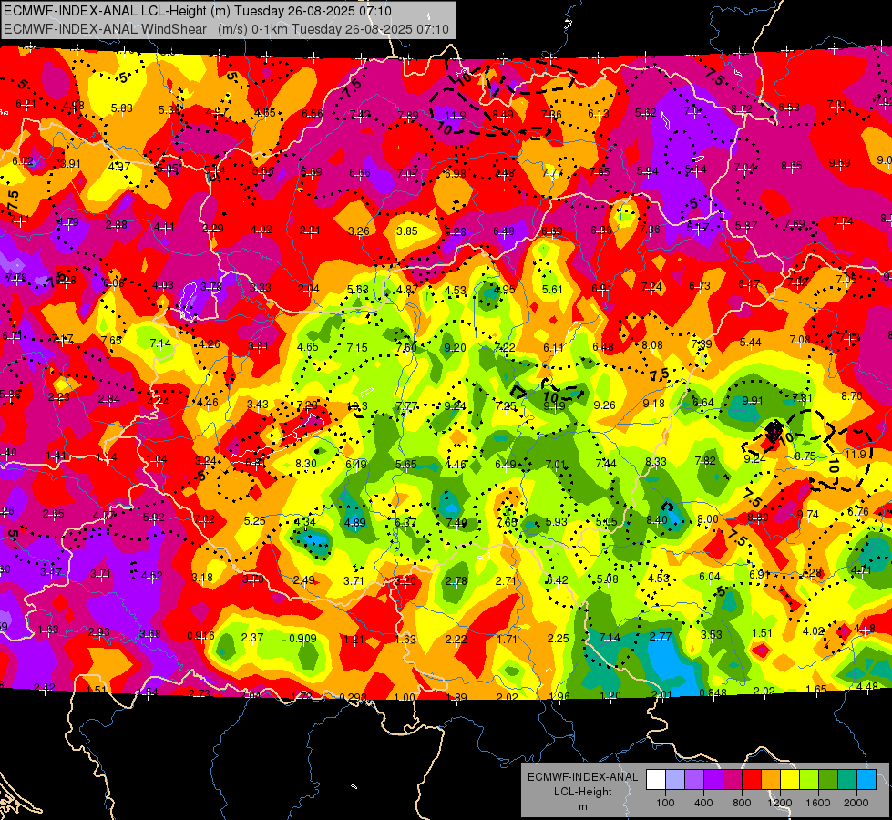Click the wind shear value 9.74
This screenshot has width=892, height=820.
[808, 515]
